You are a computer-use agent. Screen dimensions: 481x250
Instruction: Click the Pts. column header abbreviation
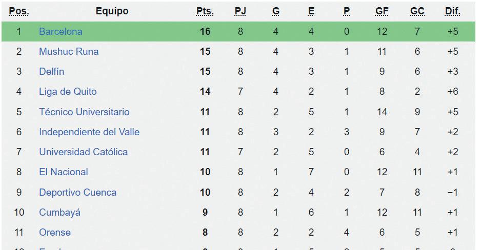pos(205,11)
